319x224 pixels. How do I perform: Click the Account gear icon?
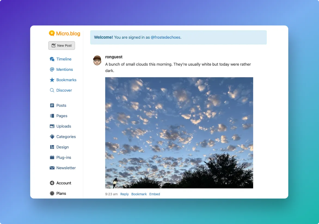point(52,183)
